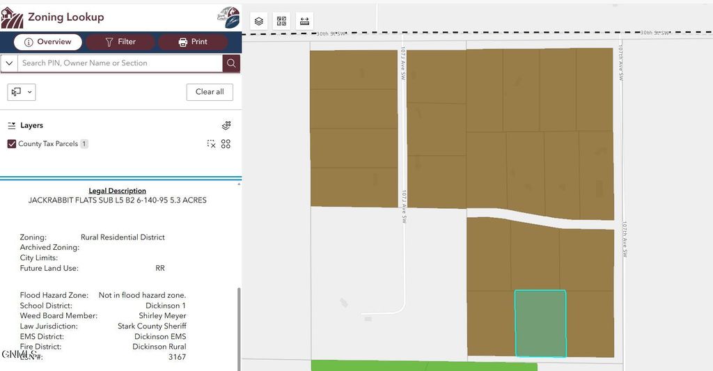Viewport: 713px width, 371px height.
Task: Expand the search source dropdown chevron
Action: [9, 63]
